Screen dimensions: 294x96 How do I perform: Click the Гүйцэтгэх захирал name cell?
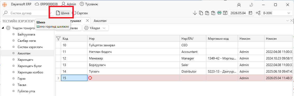pyautogui.click(x=134, y=45)
